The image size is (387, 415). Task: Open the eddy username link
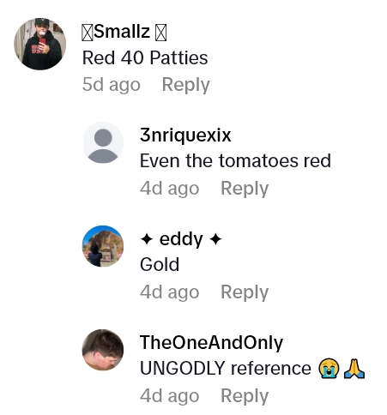point(181,239)
